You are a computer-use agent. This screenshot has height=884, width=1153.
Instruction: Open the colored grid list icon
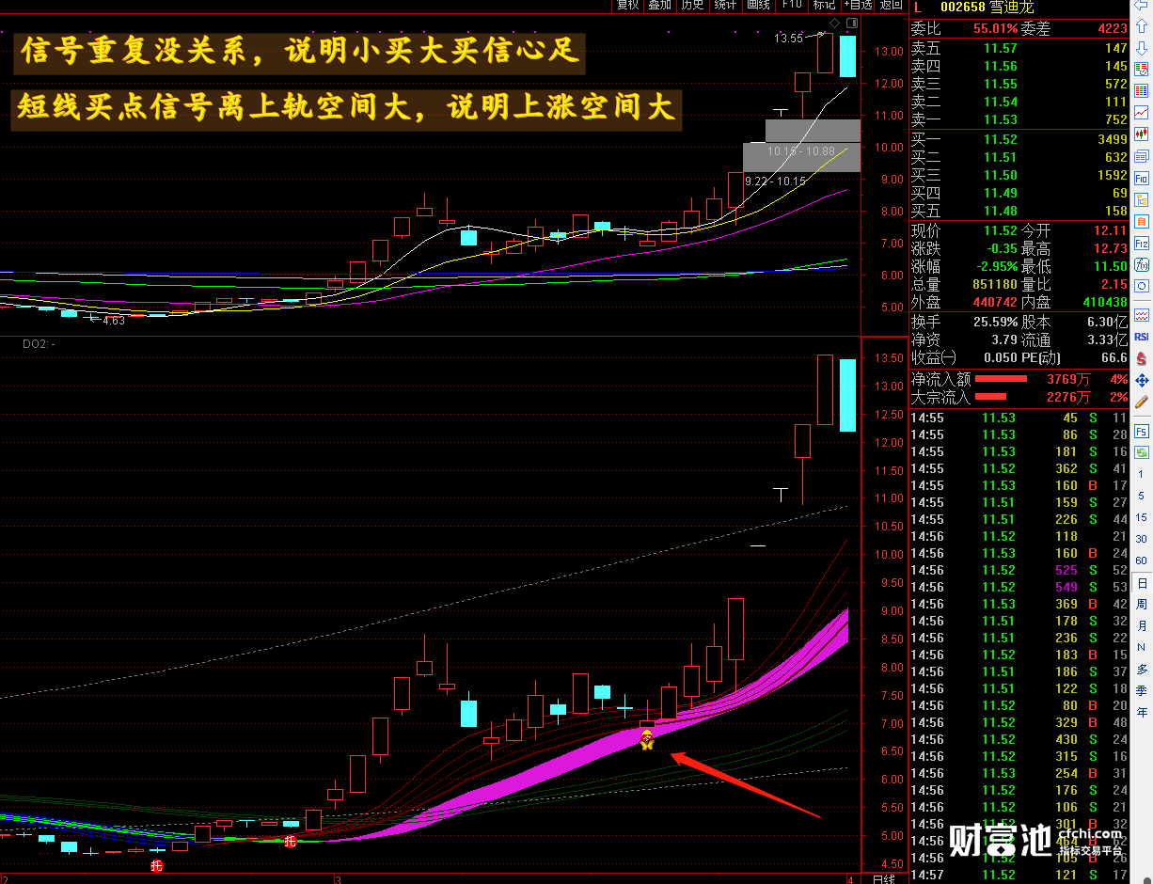click(1142, 90)
